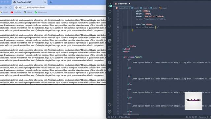The height and width of the screenshot is (119, 211).
Task: Open the style breadcrumb segment
Action: pos(153,8)
